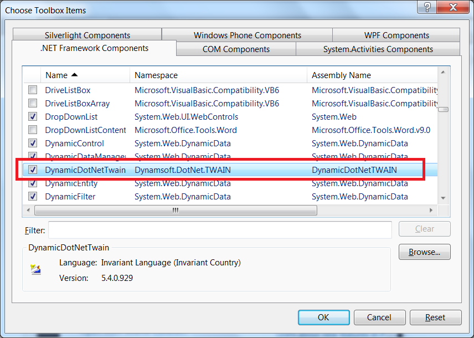The height and width of the screenshot is (338, 474).
Task: Click the DynamicDotNetTwain component icon in details
Action: (36, 270)
